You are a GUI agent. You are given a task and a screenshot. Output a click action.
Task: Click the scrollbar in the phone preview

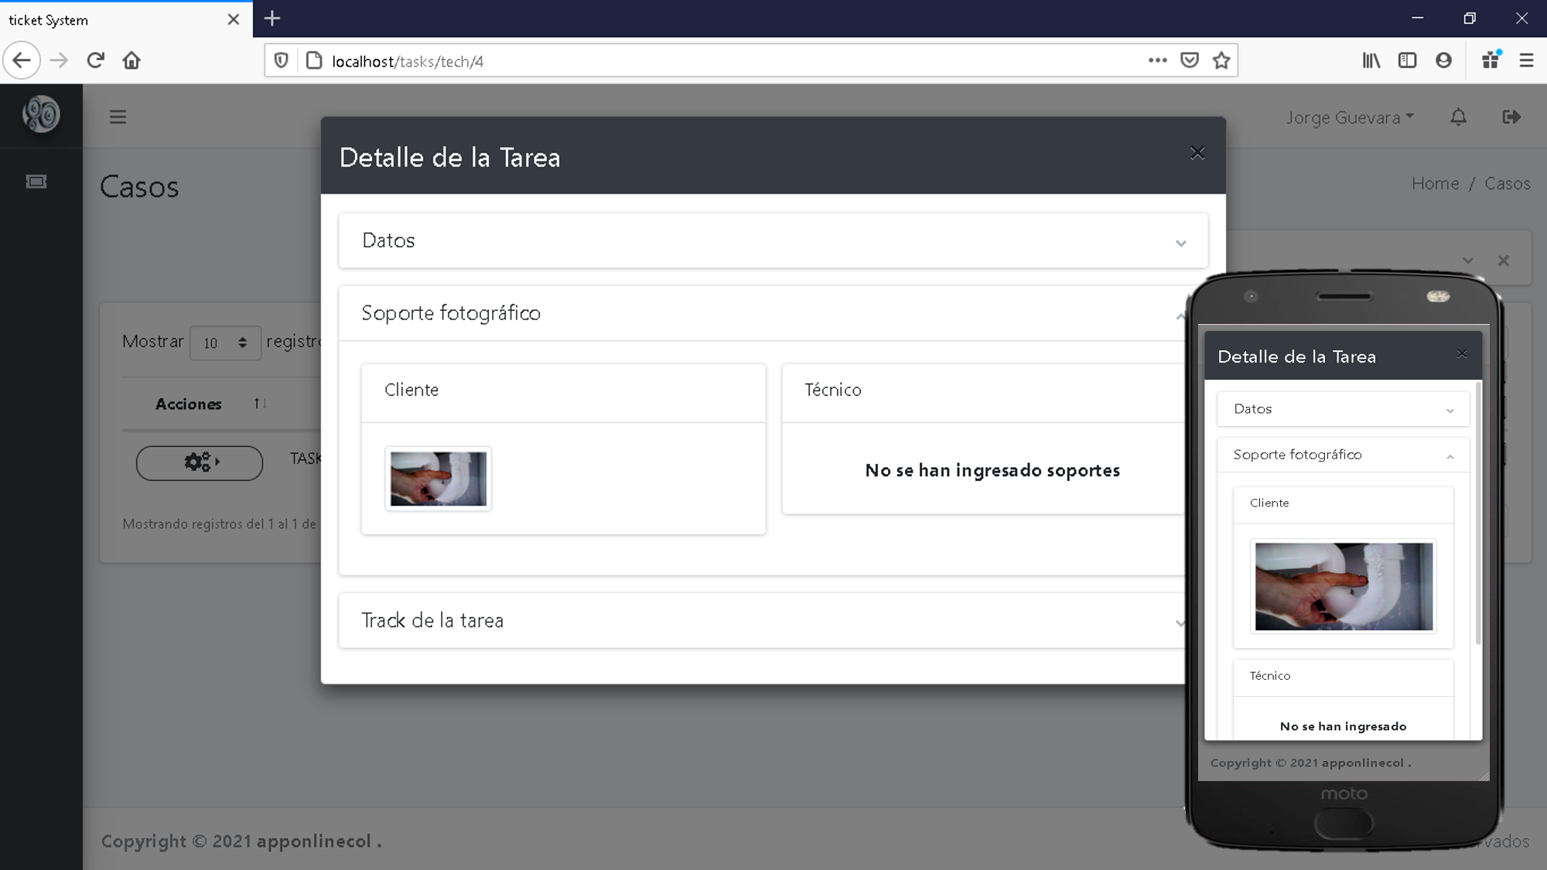[x=1478, y=514]
